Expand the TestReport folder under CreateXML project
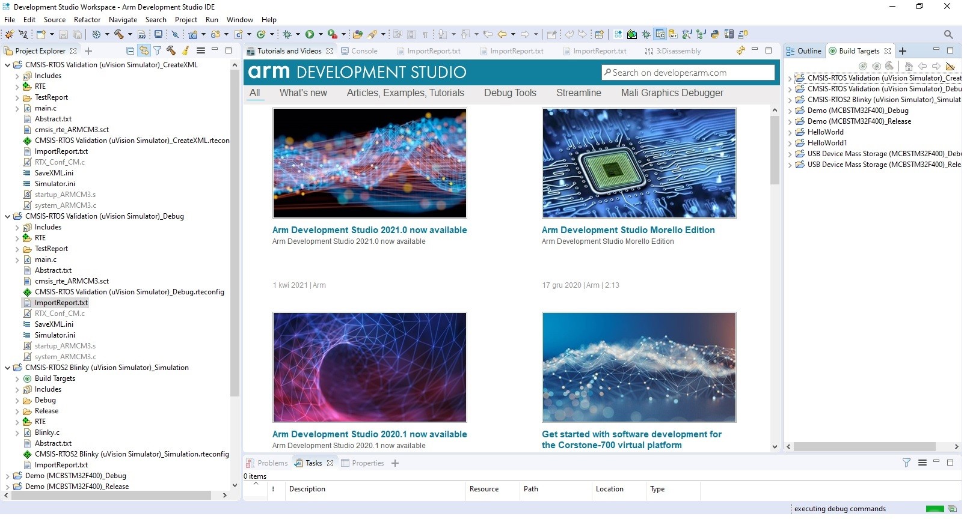This screenshot has width=967, height=519. (17, 97)
